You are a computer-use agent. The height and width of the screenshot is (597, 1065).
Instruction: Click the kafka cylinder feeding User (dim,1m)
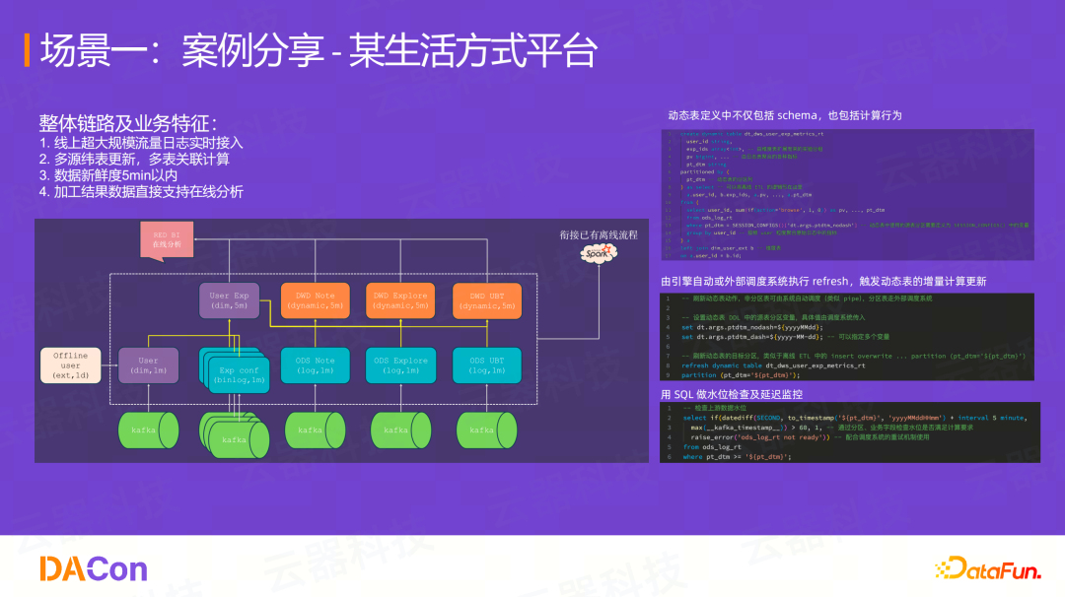(148, 431)
